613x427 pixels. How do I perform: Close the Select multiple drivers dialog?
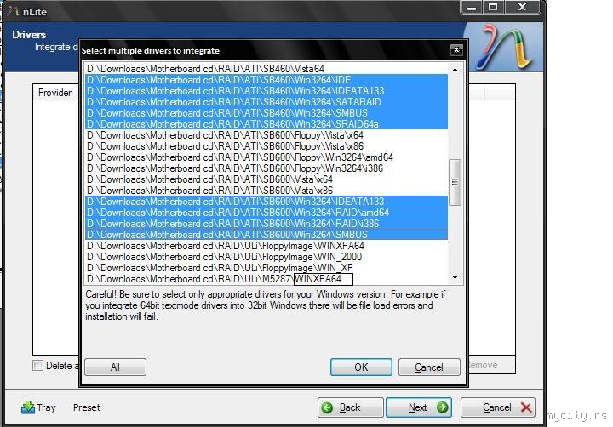[456, 50]
